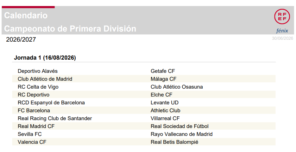Click the RFEF circular logo
Viewport: 296px width, 152px height.
[x=282, y=16]
